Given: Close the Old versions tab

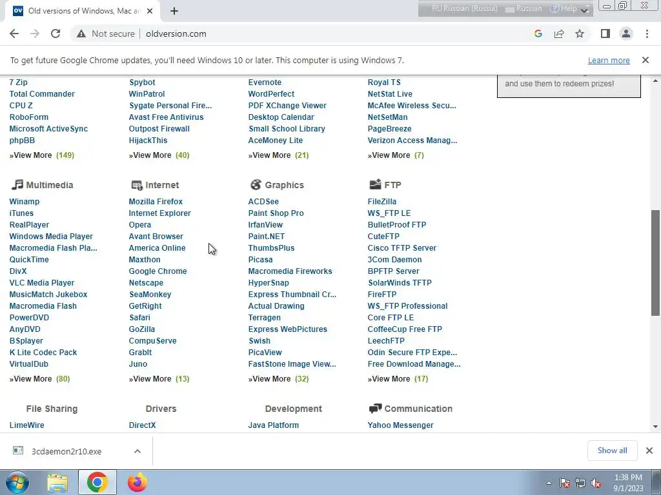Looking at the screenshot, I should (x=150, y=11).
